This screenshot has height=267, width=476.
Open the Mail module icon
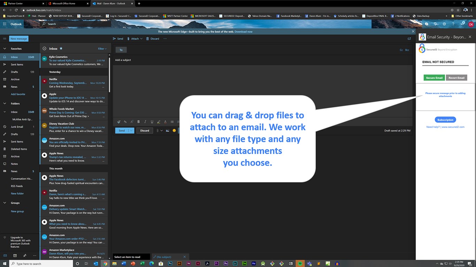pyautogui.click(x=5, y=256)
